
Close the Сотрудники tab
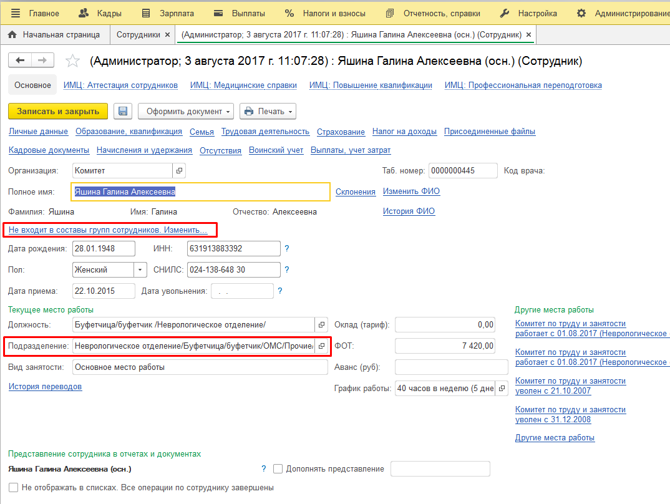pyautogui.click(x=167, y=35)
